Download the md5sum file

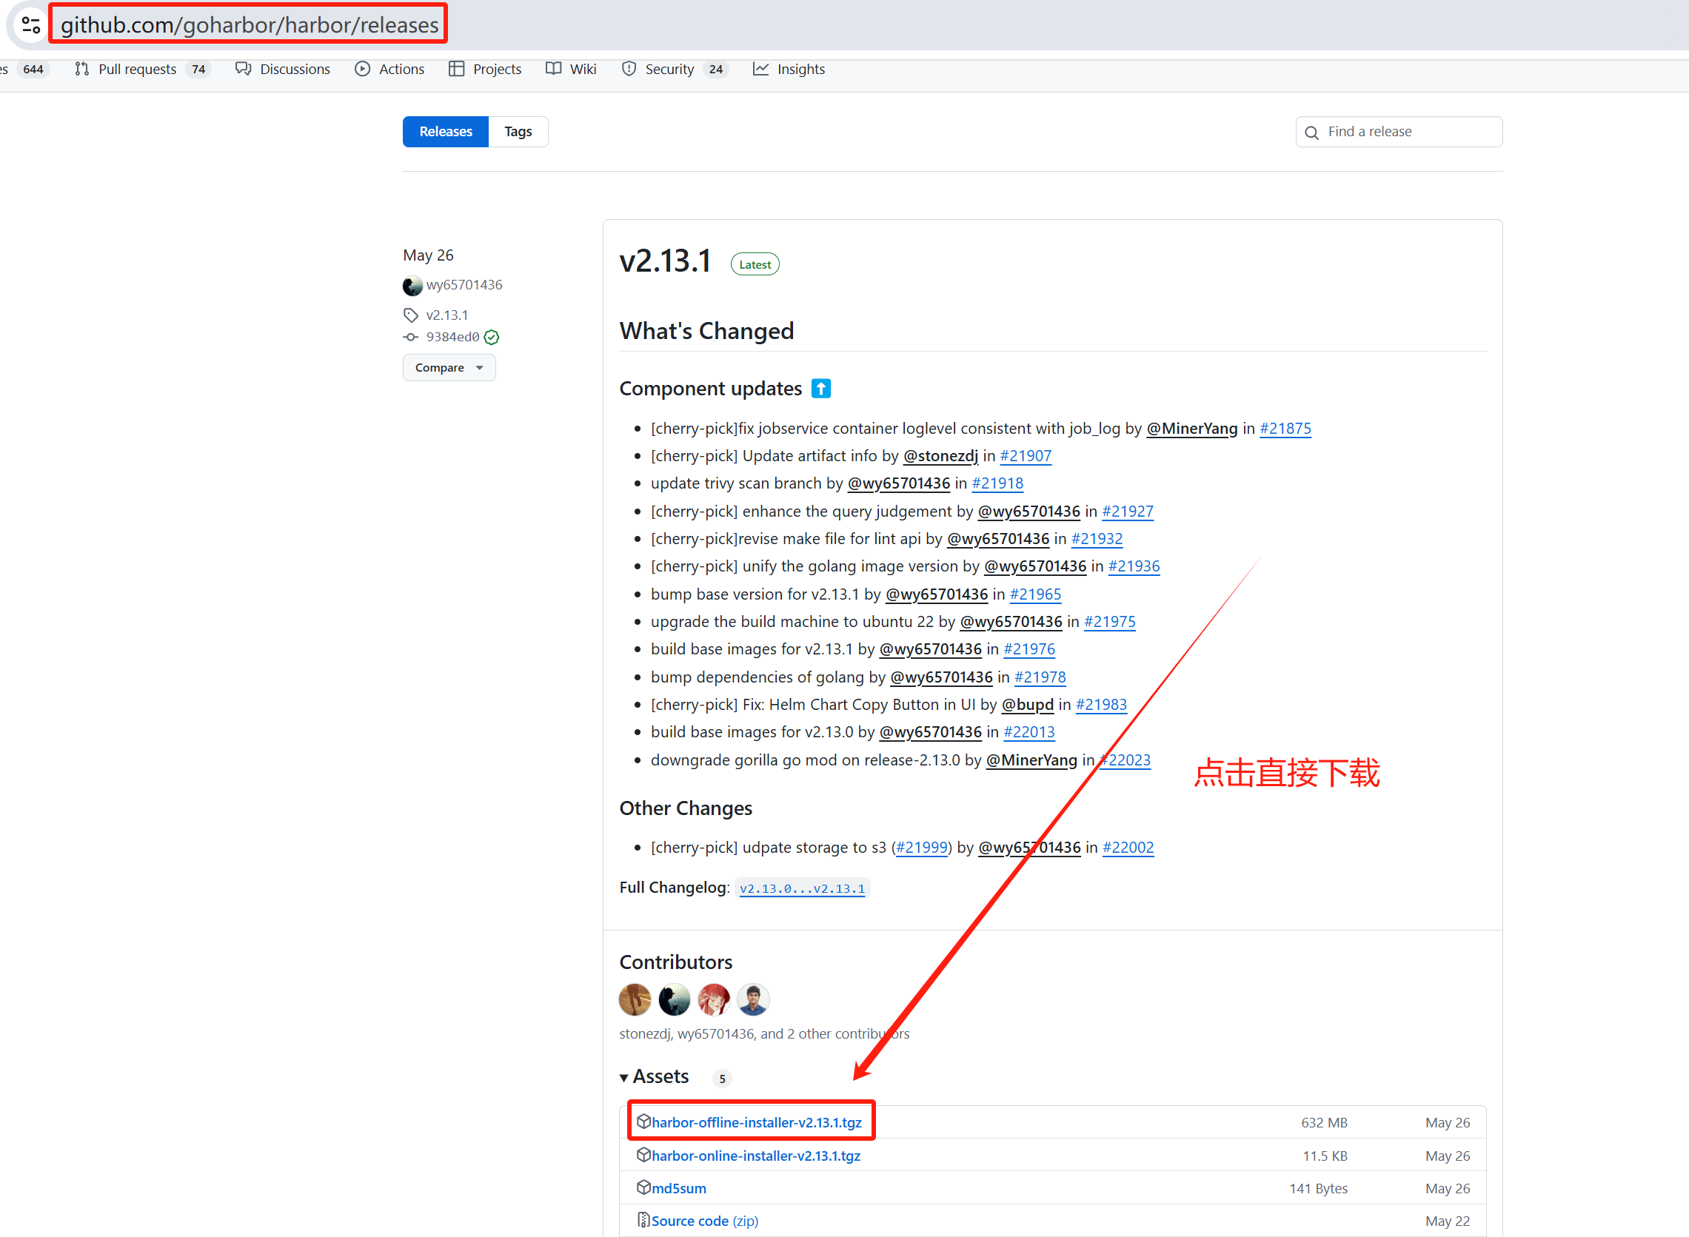pyautogui.click(x=678, y=1188)
